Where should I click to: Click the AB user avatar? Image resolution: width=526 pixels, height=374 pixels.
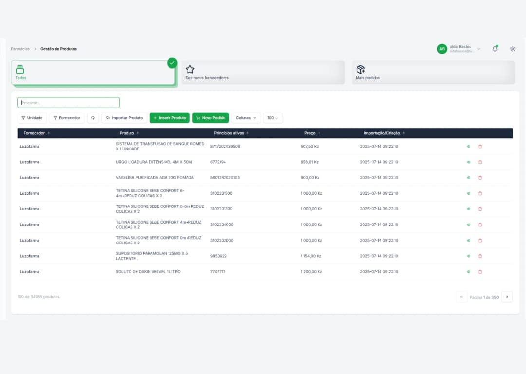click(x=442, y=49)
